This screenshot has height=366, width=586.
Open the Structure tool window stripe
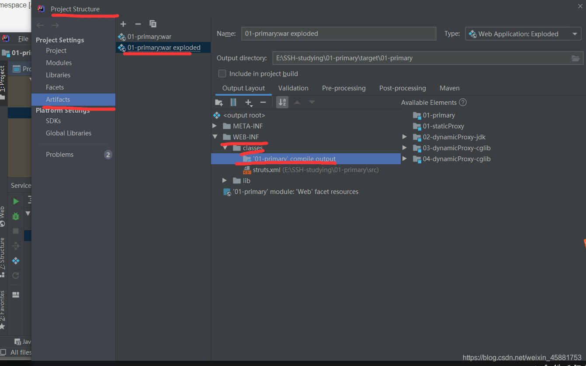pyautogui.click(x=3, y=257)
